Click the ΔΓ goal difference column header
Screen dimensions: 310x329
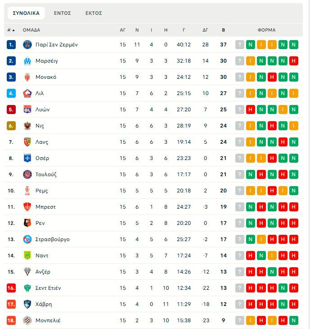click(206, 30)
